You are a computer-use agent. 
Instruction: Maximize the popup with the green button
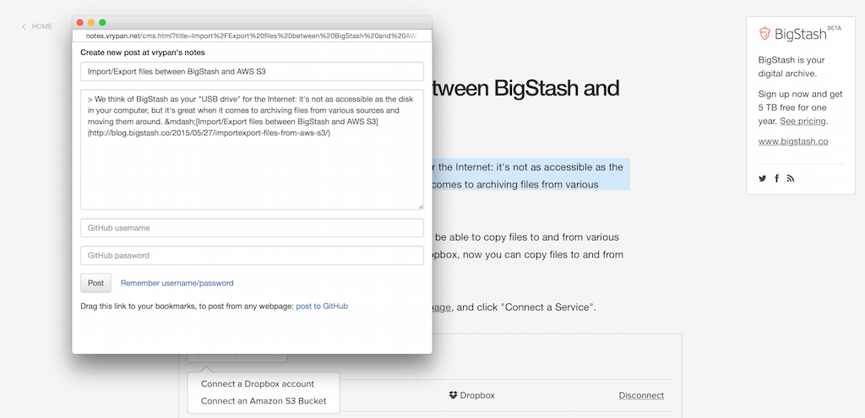(x=102, y=23)
